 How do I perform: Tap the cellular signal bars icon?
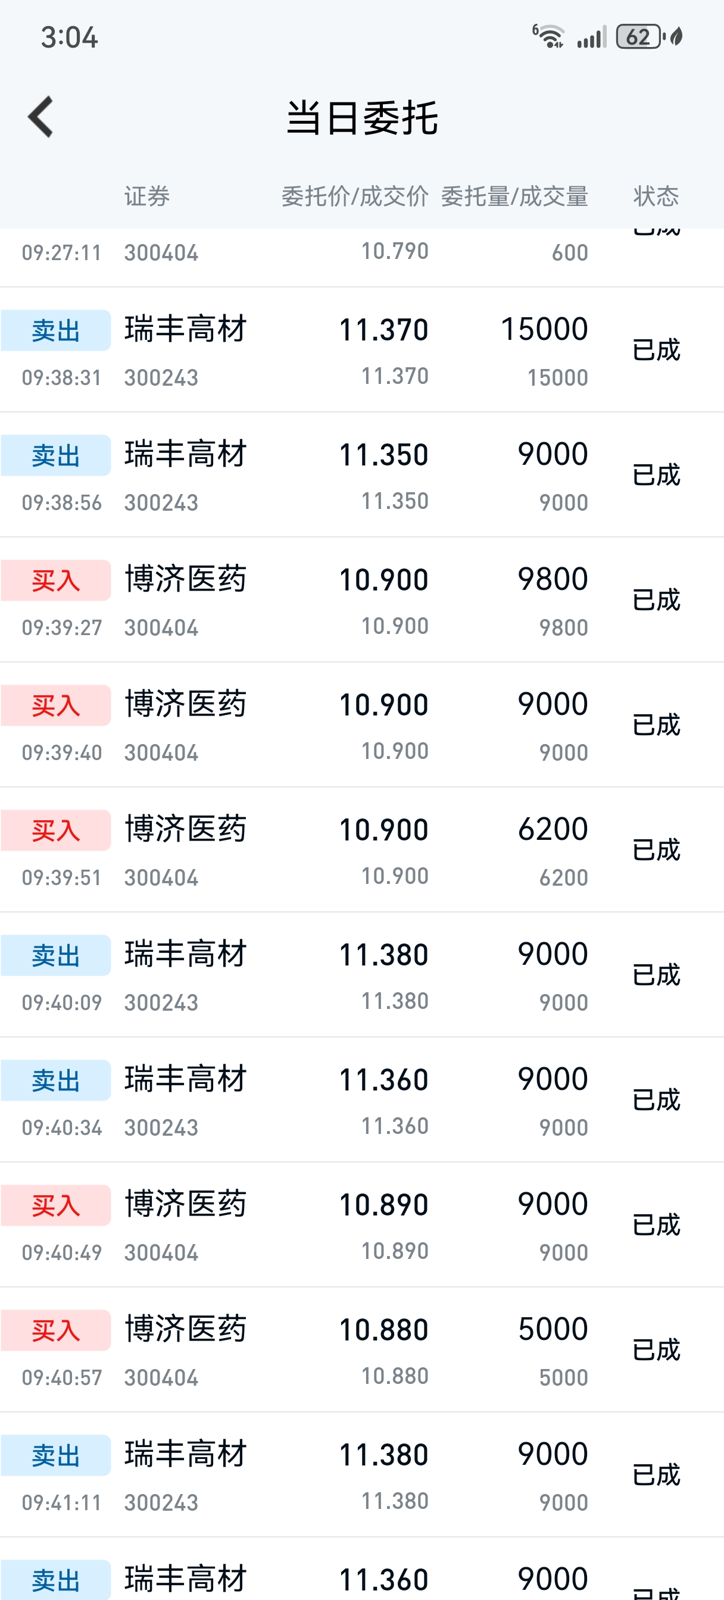pos(592,37)
